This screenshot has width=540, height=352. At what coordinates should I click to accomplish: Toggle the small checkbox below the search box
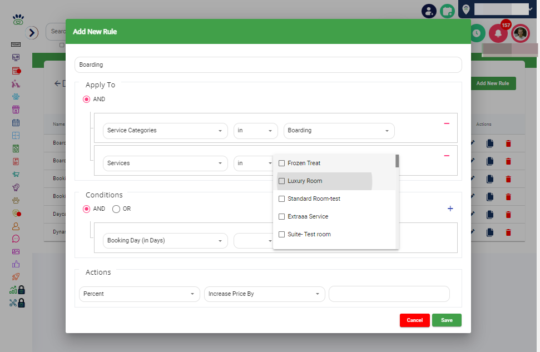(x=62, y=45)
